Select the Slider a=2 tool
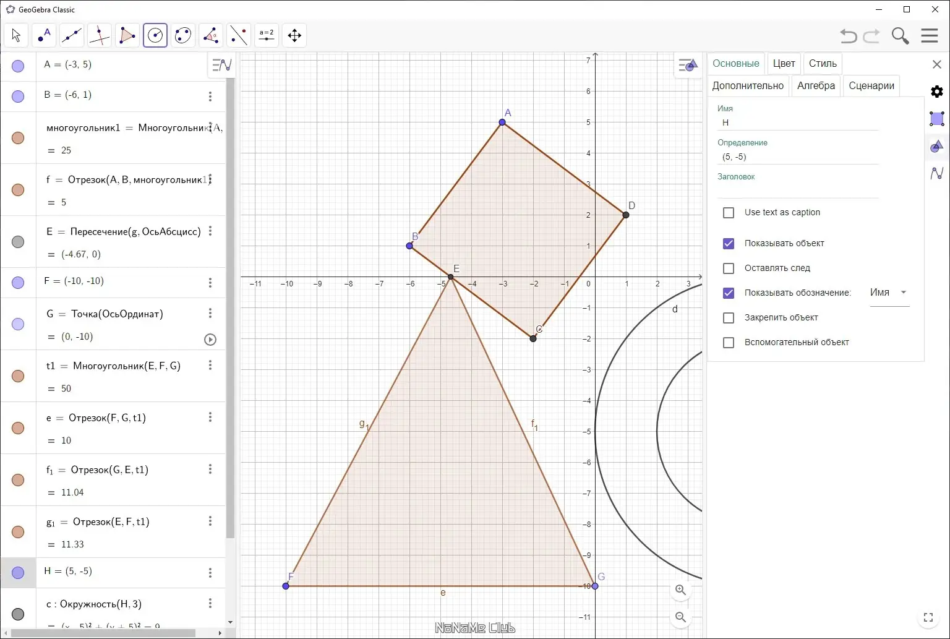This screenshot has width=950, height=639. (267, 35)
